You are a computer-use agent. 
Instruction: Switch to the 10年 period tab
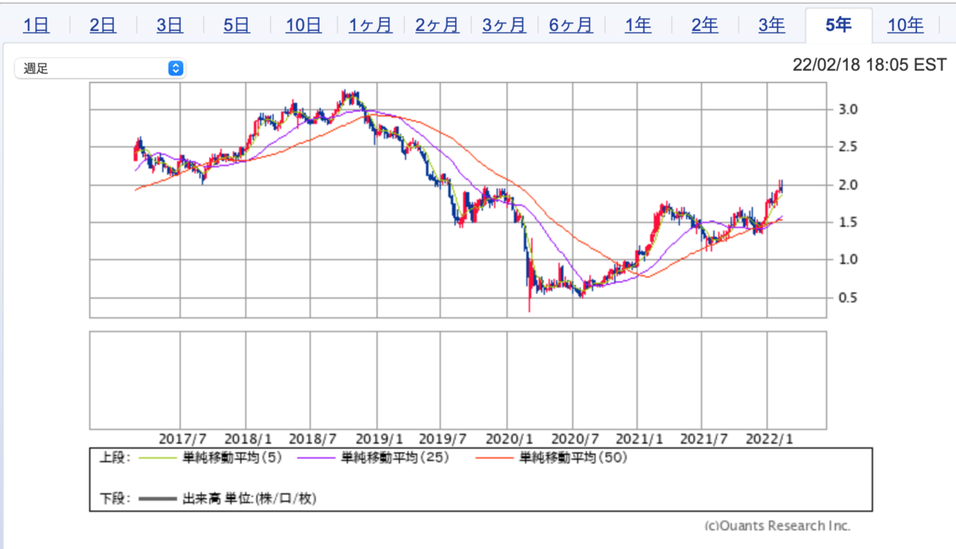click(906, 25)
